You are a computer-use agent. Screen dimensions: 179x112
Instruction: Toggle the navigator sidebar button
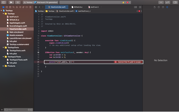[x=4, y=2]
